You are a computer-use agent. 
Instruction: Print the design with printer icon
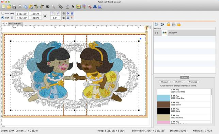[20, 6]
